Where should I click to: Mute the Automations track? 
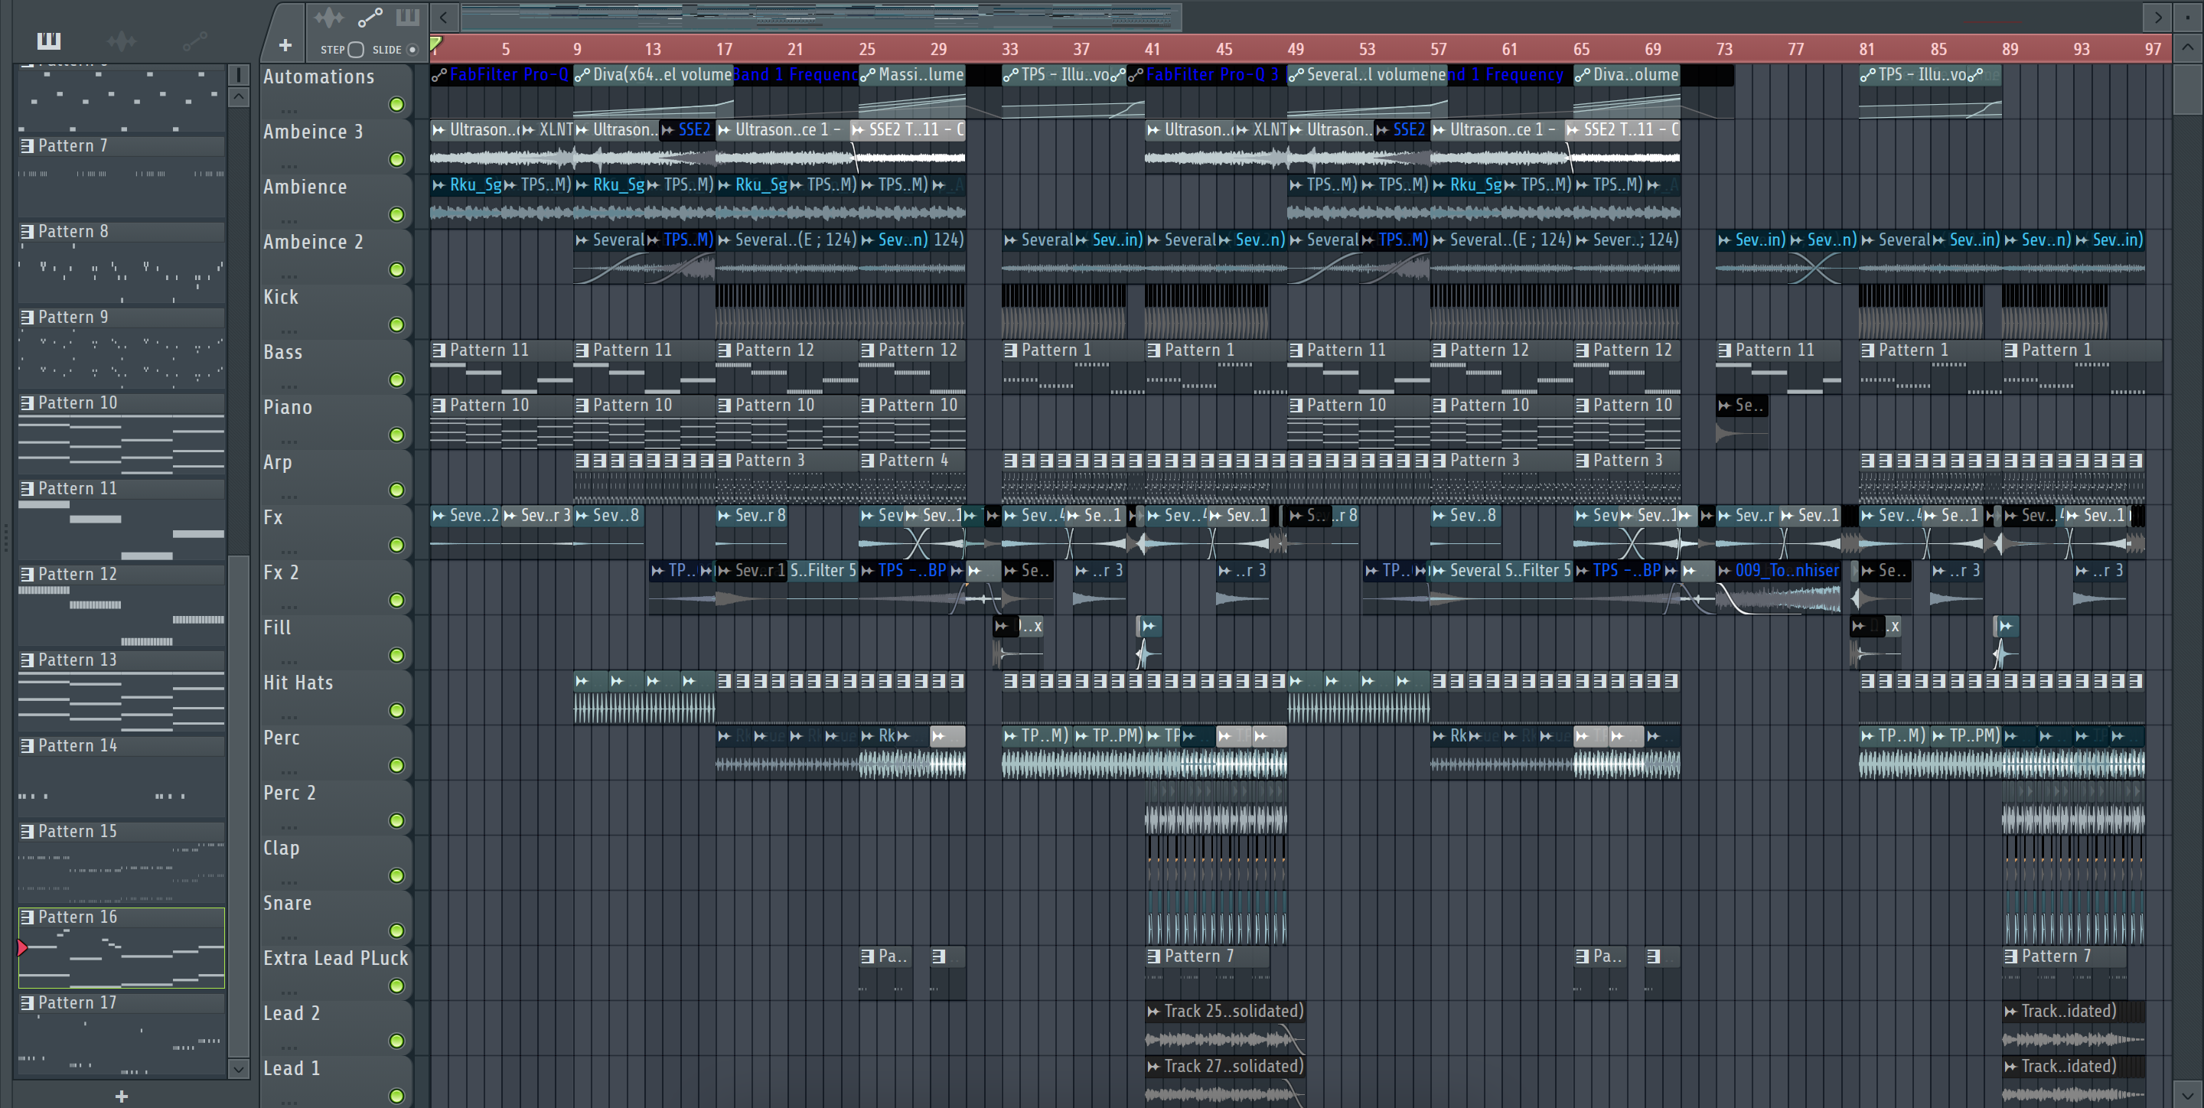pyautogui.click(x=397, y=104)
